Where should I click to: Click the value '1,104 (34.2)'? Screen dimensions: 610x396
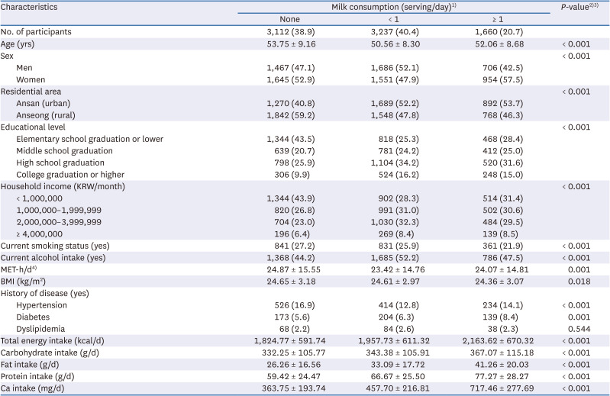pos(395,163)
